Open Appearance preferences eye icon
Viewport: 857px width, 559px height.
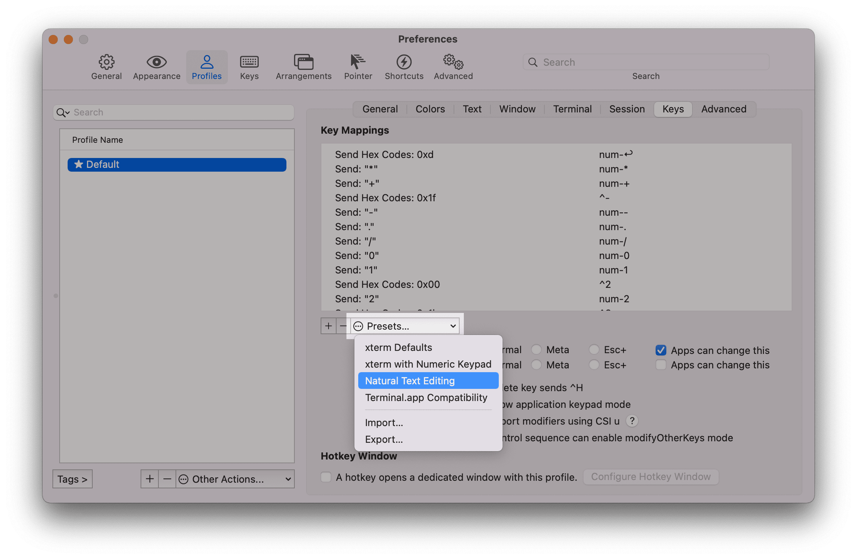click(157, 62)
